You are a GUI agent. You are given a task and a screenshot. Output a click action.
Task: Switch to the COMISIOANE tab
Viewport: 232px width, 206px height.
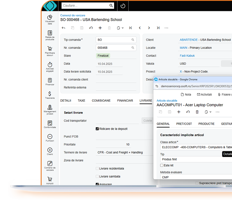click(101, 100)
